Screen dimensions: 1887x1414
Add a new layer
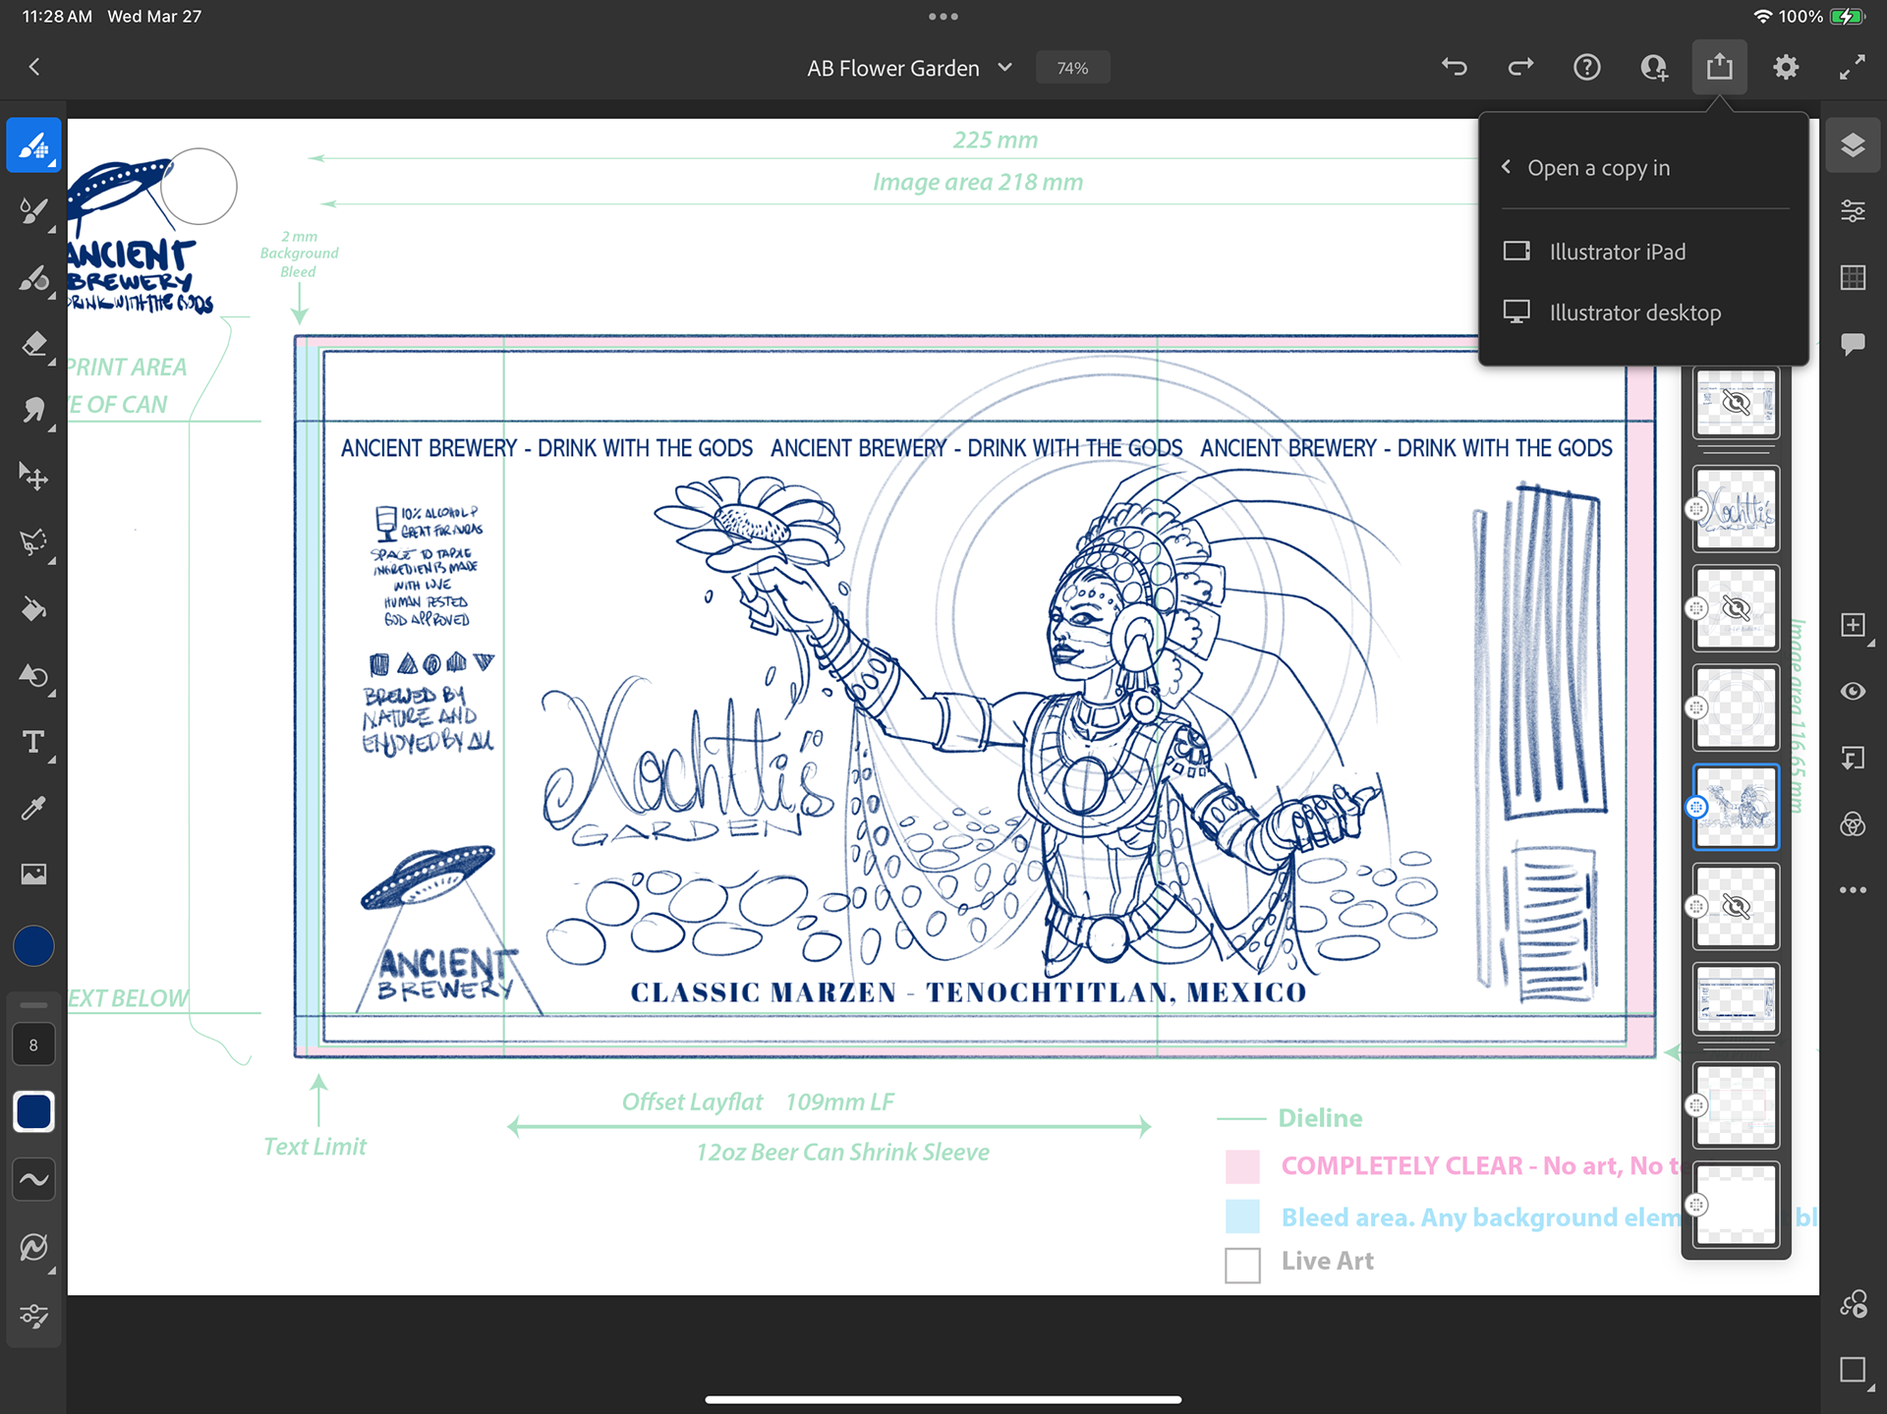tap(1853, 625)
